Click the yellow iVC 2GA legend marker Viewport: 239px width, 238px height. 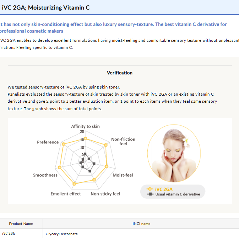coord(150,189)
